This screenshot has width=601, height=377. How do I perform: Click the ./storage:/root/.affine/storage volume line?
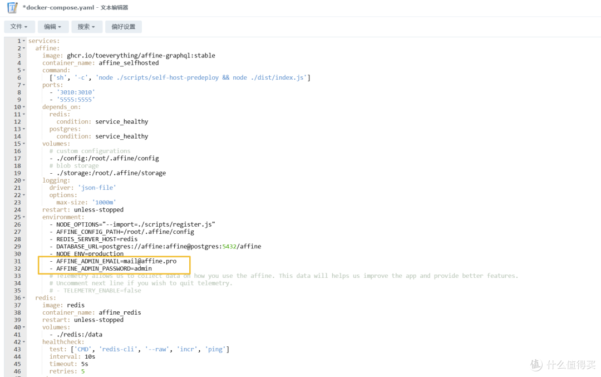click(x=108, y=173)
